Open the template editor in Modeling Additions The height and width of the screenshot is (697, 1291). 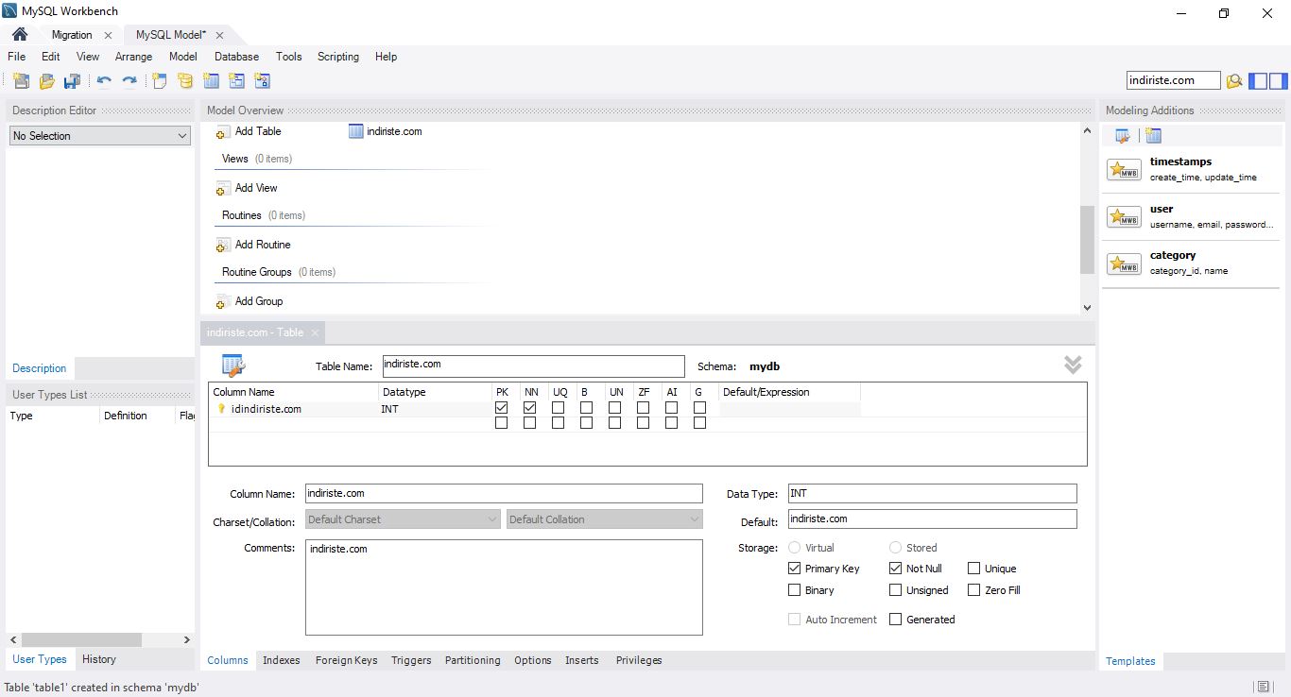coord(1123,136)
